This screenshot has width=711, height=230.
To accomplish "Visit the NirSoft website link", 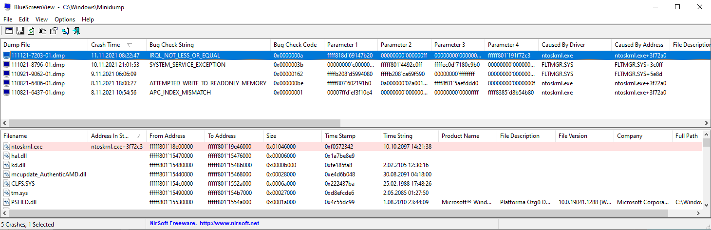I will click(229, 224).
